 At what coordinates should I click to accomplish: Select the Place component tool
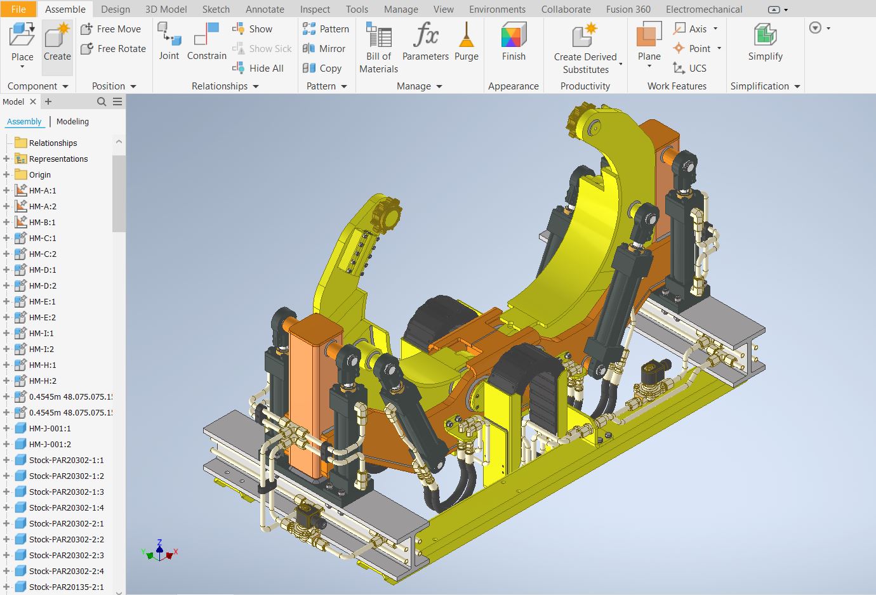point(22,43)
